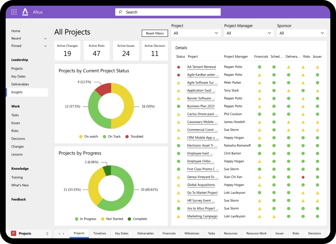Open the app launcher grid icon
This screenshot has width=336, height=244.
[14, 12]
